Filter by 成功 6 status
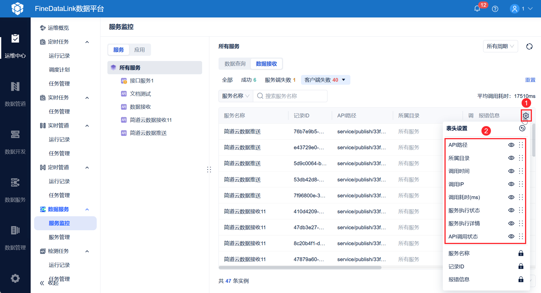The height and width of the screenshot is (293, 541). [249, 80]
